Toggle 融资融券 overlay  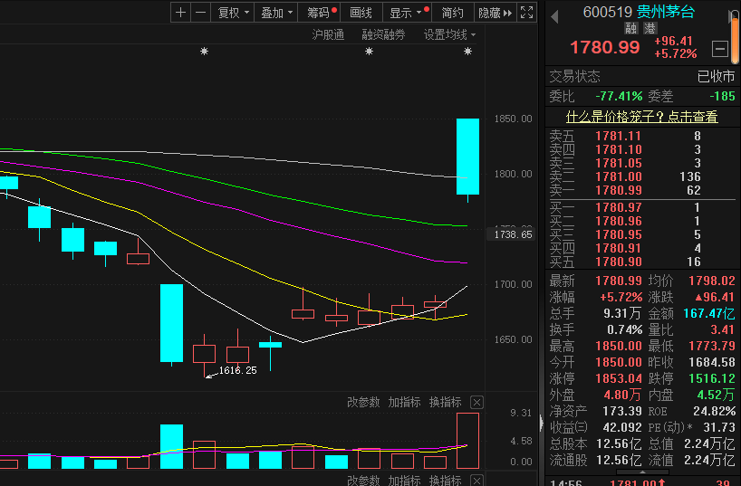[x=383, y=34]
